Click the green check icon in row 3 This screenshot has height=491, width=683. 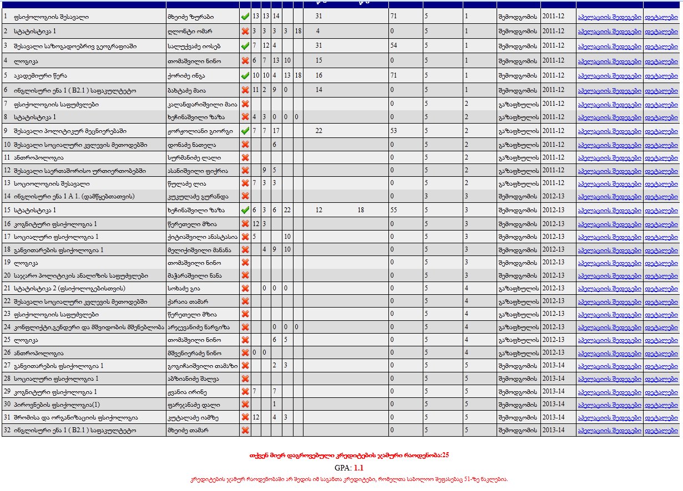pos(245,45)
